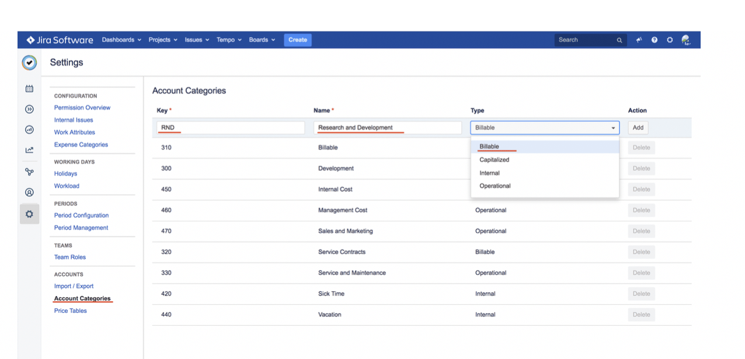Open the feedback megaphone icon

pyautogui.click(x=639, y=40)
